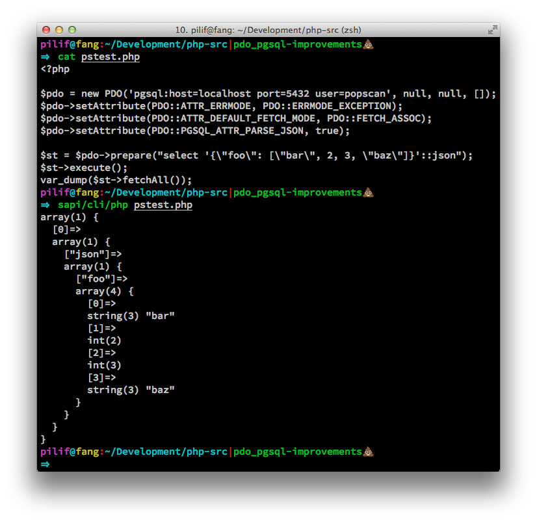Click the '$st->execute();' line
Screen dimensions: 537x523
pos(84,168)
